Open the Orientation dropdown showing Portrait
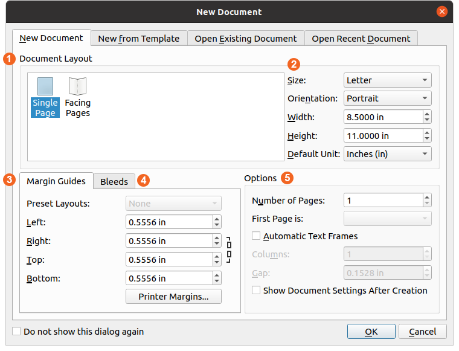 click(387, 98)
